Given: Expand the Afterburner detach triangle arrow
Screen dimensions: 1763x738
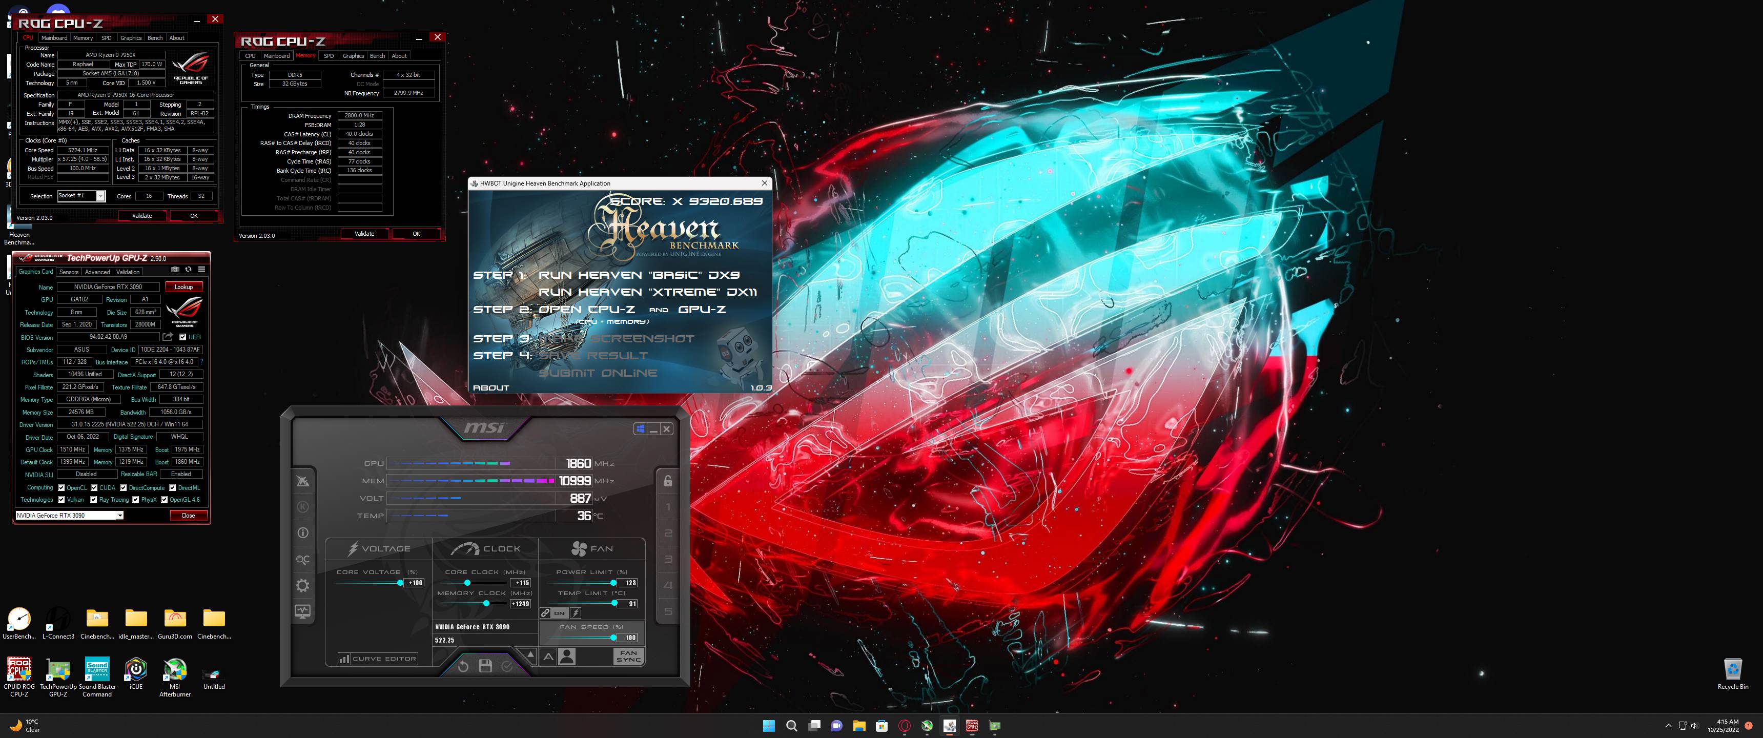Looking at the screenshot, I should 530,654.
